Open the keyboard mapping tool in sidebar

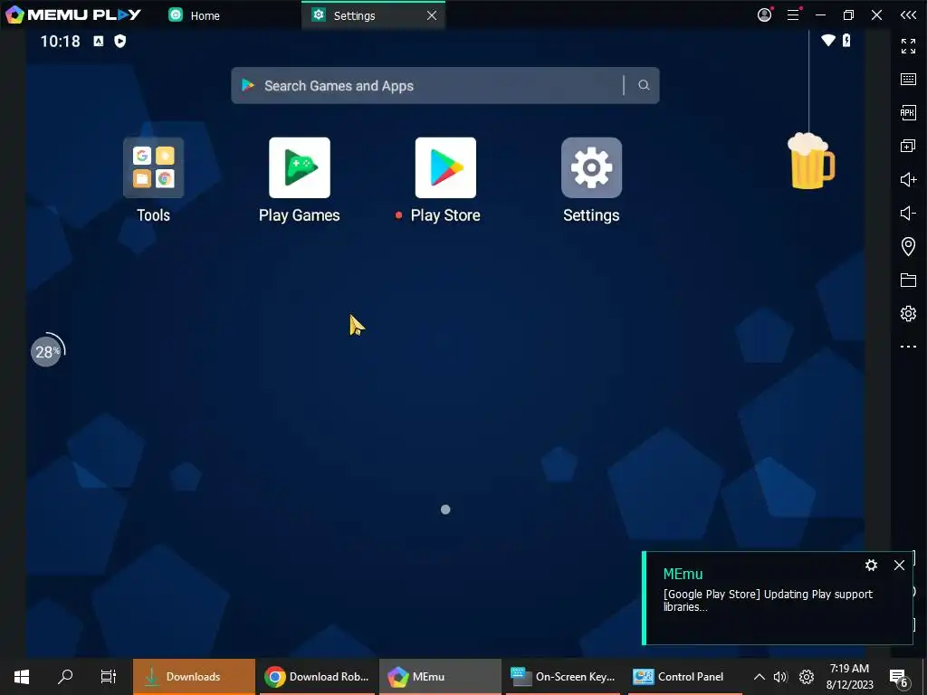[x=908, y=80]
